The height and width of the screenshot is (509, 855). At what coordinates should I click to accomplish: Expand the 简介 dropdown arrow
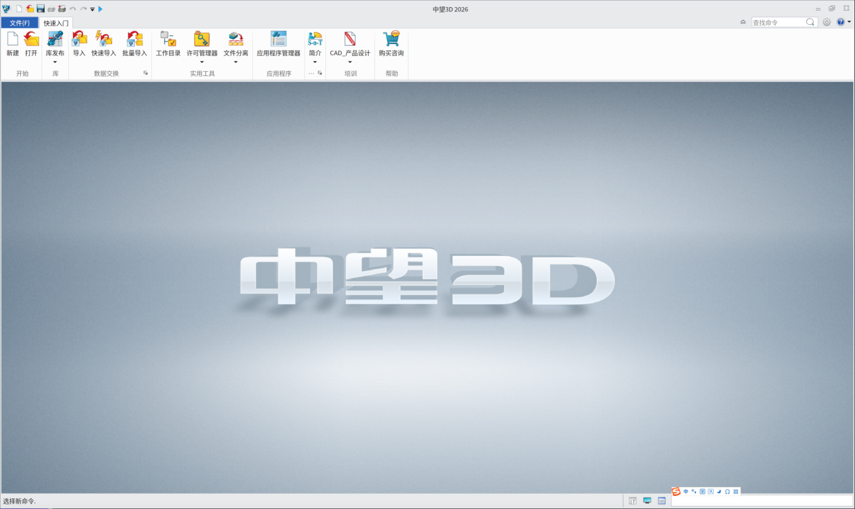[315, 62]
